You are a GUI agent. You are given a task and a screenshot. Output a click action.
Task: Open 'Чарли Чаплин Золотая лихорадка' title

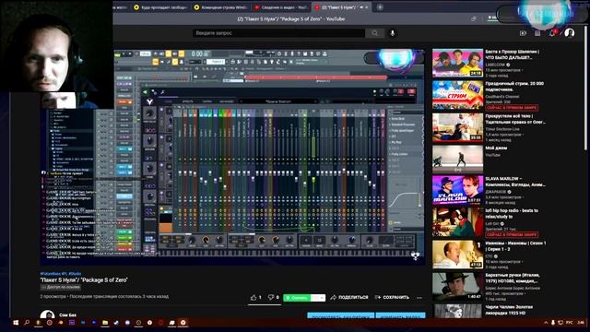pos(509,310)
